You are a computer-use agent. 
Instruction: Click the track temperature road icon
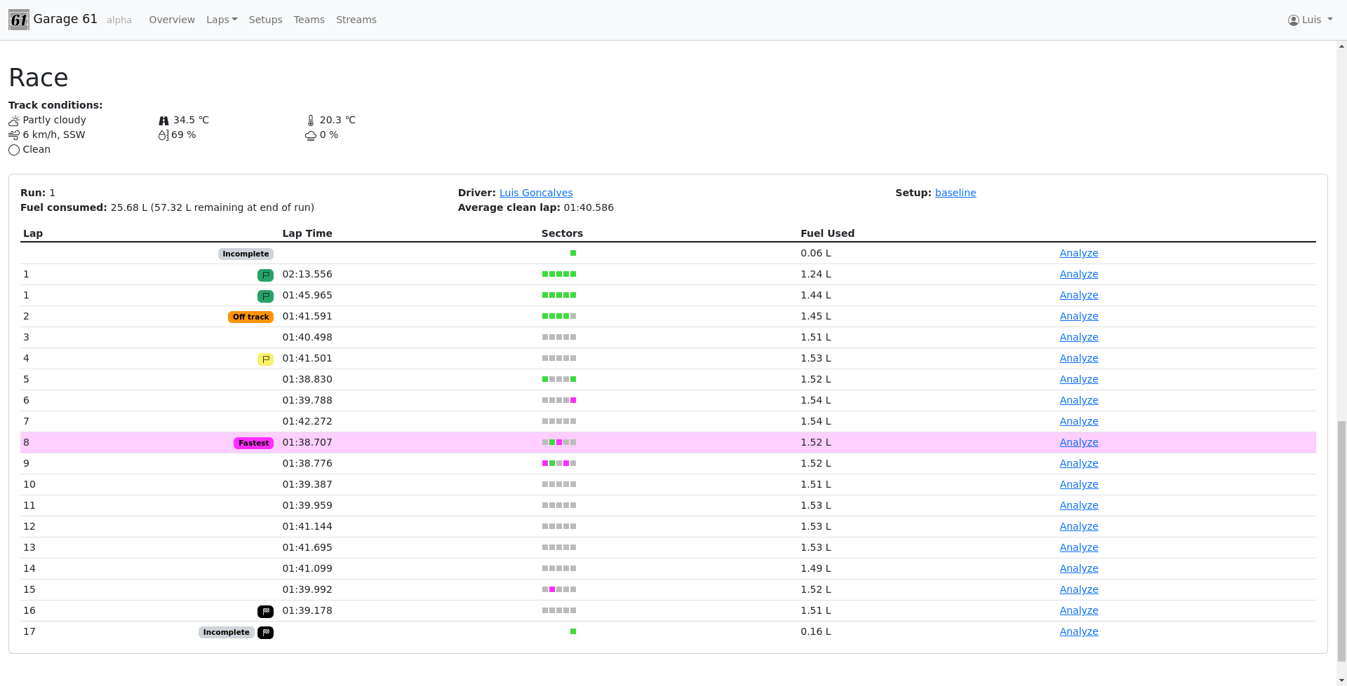click(x=164, y=121)
